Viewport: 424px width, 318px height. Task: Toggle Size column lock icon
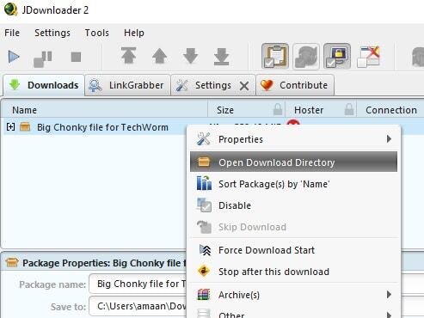pos(278,109)
